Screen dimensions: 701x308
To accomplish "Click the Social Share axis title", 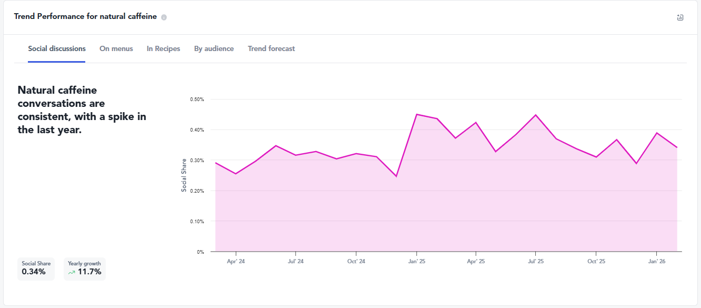I will (x=184, y=175).
